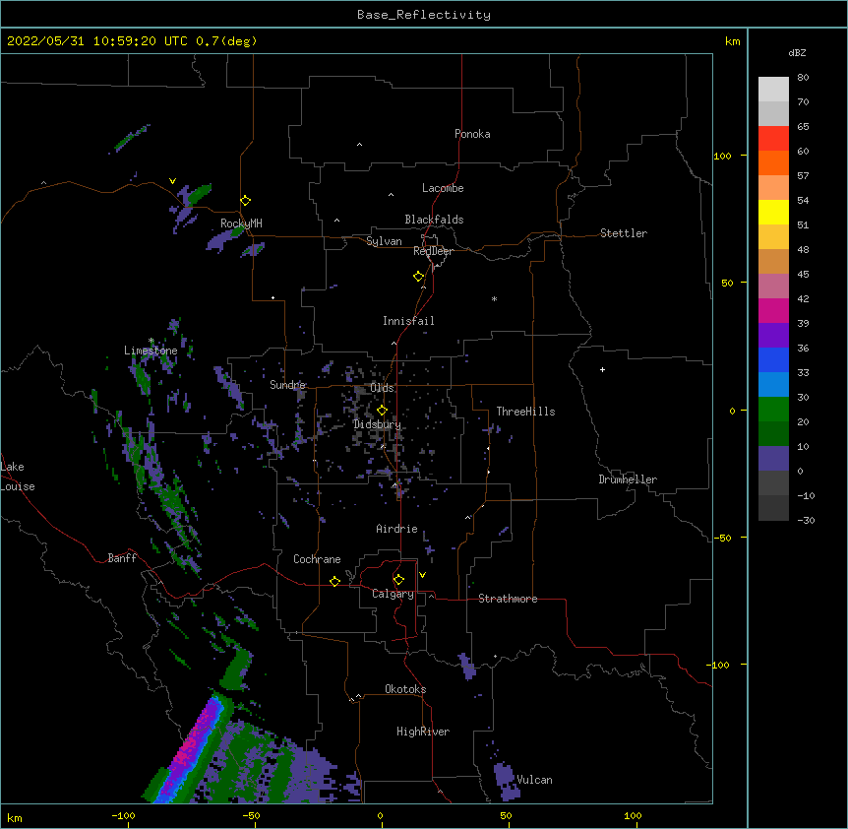Viewport: 848px width, 829px height.
Task: Select the bright yellow 51-54 dBZ legend swatch
Action: [773, 212]
